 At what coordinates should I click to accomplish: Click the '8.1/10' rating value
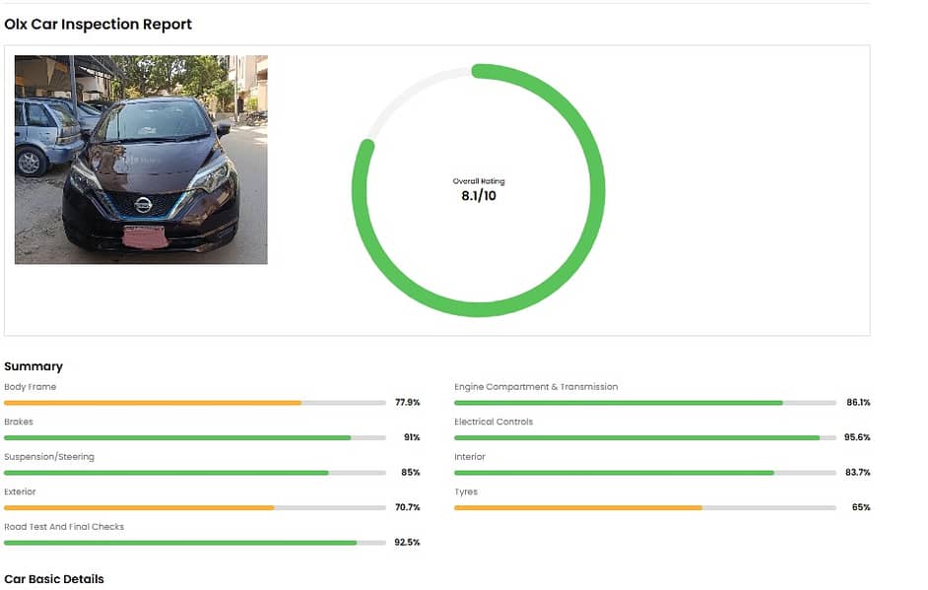(x=479, y=196)
